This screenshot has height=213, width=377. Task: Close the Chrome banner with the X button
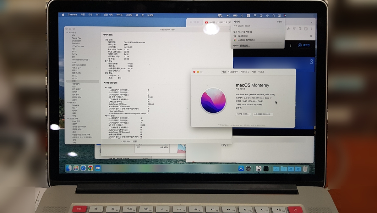(x=311, y=36)
